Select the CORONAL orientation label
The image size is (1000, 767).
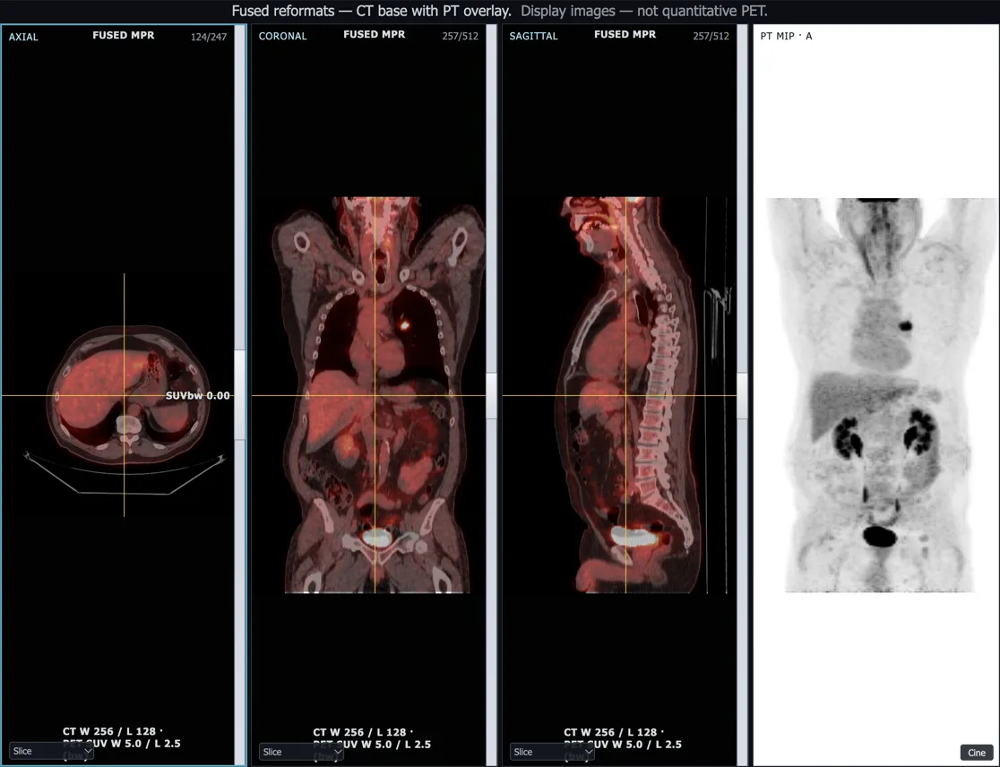coord(282,37)
